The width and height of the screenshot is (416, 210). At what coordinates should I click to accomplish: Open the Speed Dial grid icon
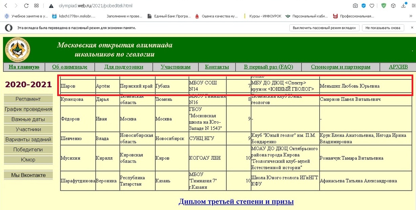pyautogui.click(x=37, y=6)
